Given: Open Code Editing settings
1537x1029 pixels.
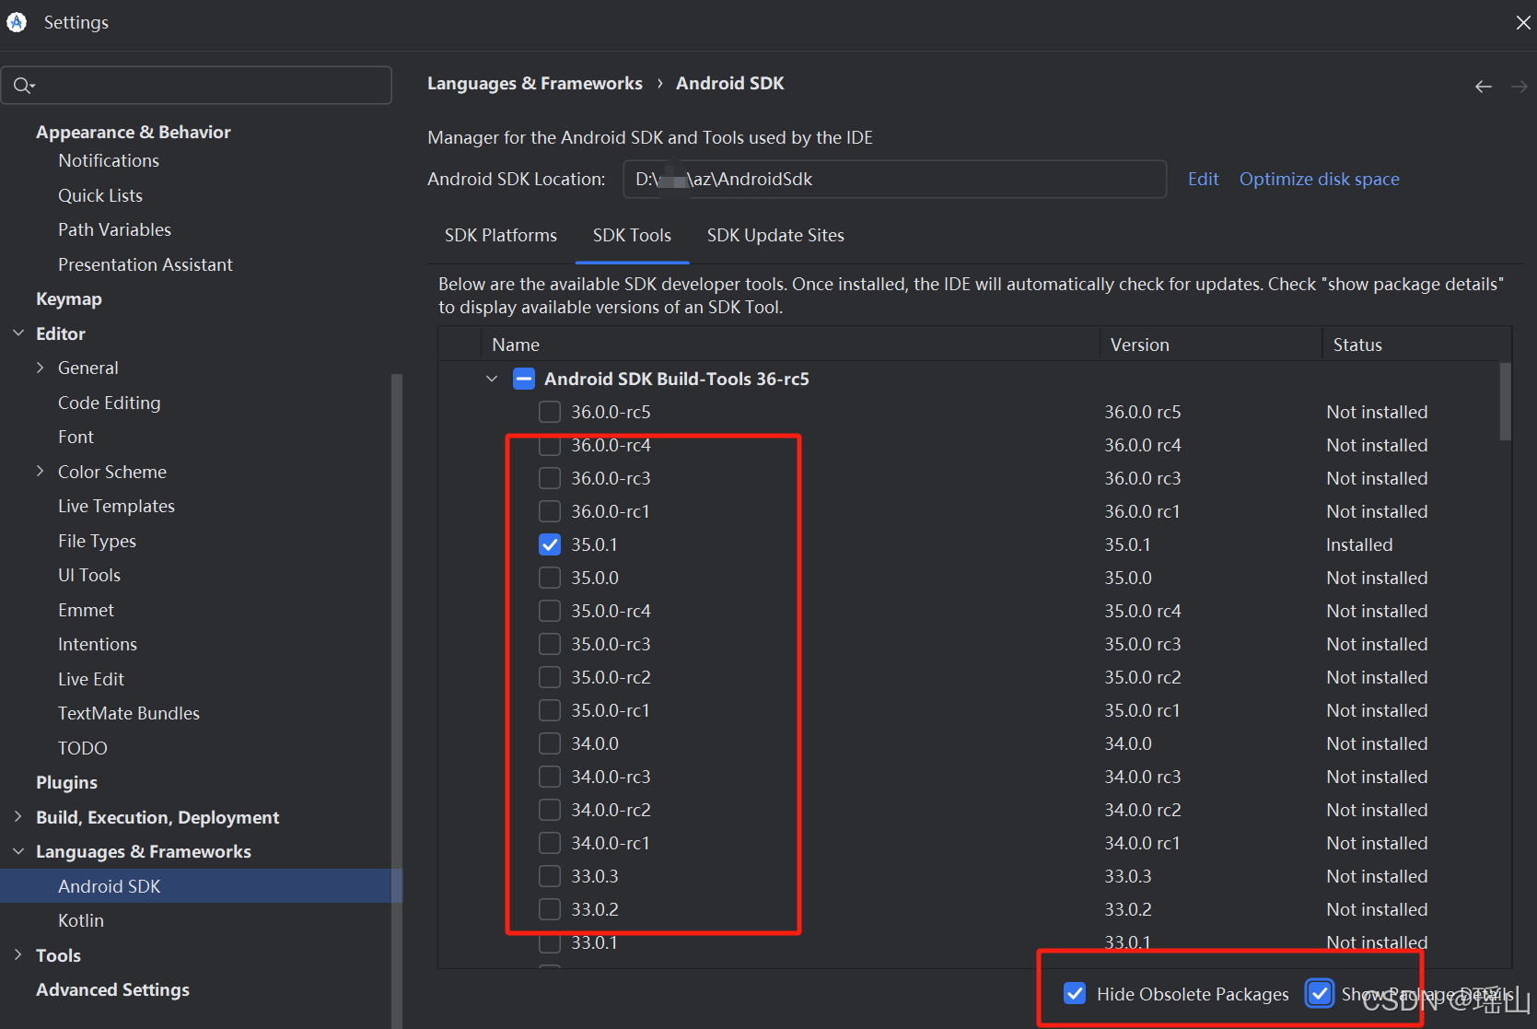Looking at the screenshot, I should click(x=109, y=403).
